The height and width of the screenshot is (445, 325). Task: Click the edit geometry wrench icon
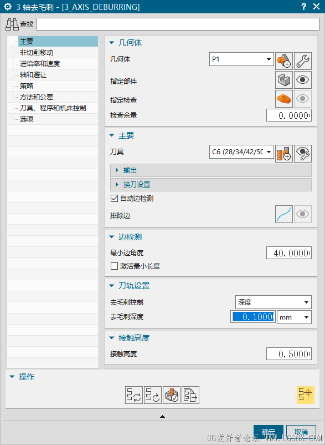[x=303, y=61]
